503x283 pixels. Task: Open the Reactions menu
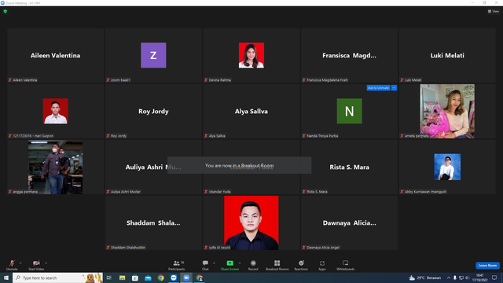(301, 265)
